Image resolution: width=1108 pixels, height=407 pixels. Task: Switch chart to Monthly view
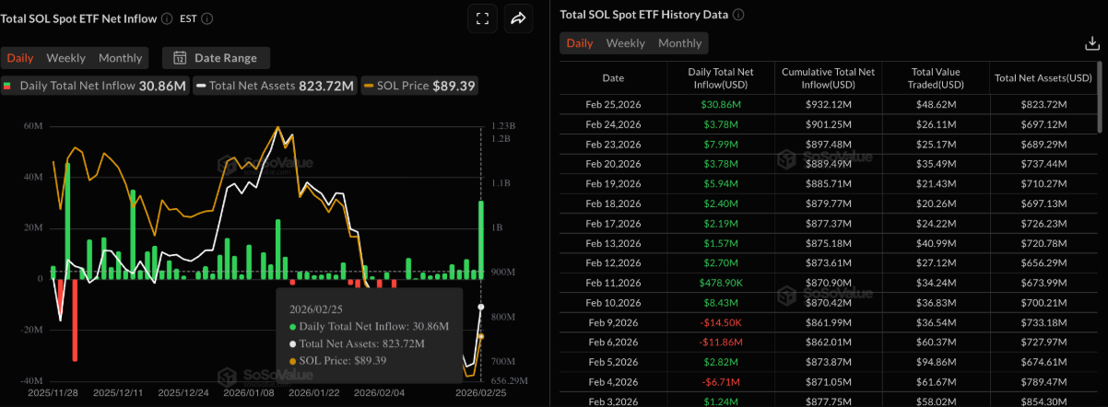pyautogui.click(x=121, y=58)
